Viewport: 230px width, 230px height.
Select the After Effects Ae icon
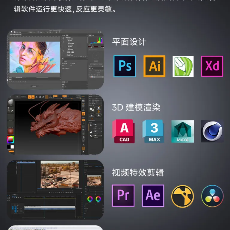tap(153, 196)
